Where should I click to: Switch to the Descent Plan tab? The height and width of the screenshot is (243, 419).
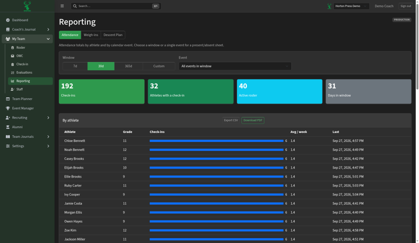113,35
